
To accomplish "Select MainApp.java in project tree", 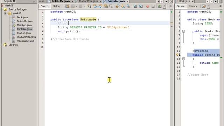I will [x=24, y=25].
